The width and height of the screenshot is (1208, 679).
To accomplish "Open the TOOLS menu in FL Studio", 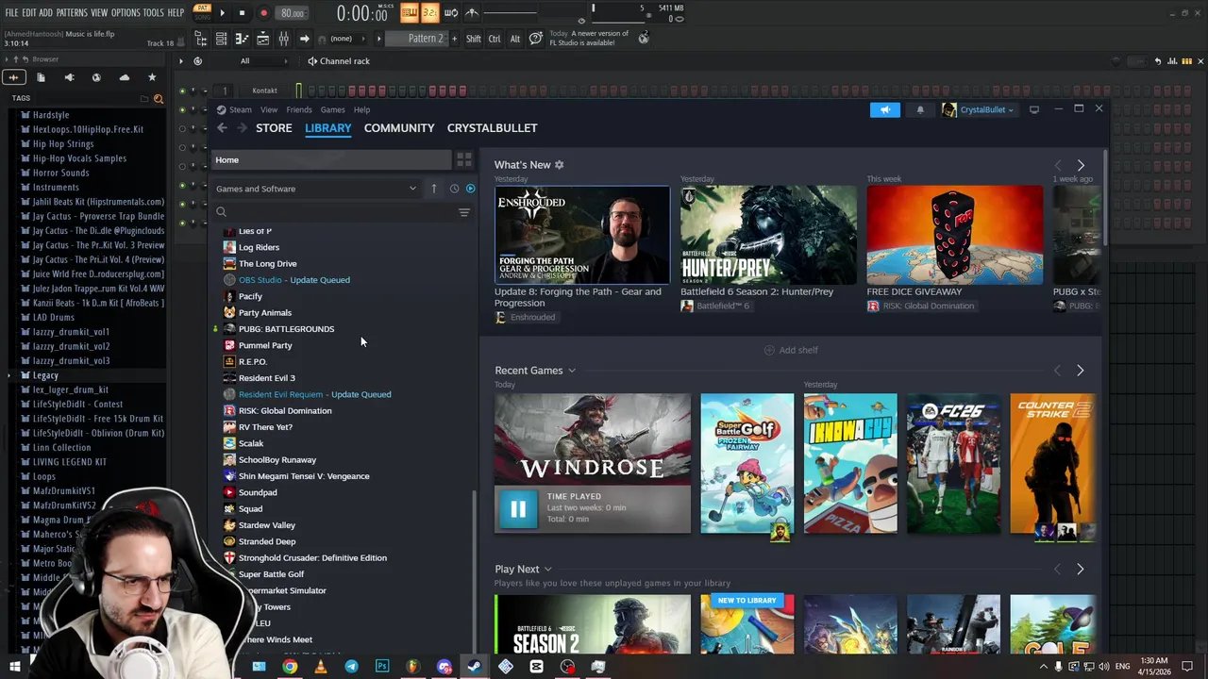I will tap(154, 12).
